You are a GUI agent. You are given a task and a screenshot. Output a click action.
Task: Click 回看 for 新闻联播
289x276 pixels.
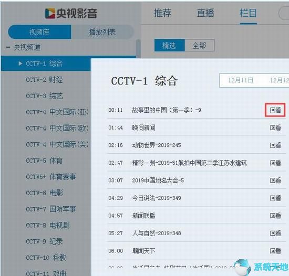(275, 216)
